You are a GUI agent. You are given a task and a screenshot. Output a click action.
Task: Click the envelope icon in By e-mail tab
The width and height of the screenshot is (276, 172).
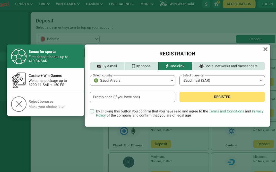pyautogui.click(x=99, y=66)
